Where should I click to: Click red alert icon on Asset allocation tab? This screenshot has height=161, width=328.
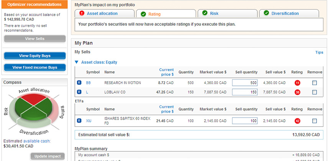(82, 14)
